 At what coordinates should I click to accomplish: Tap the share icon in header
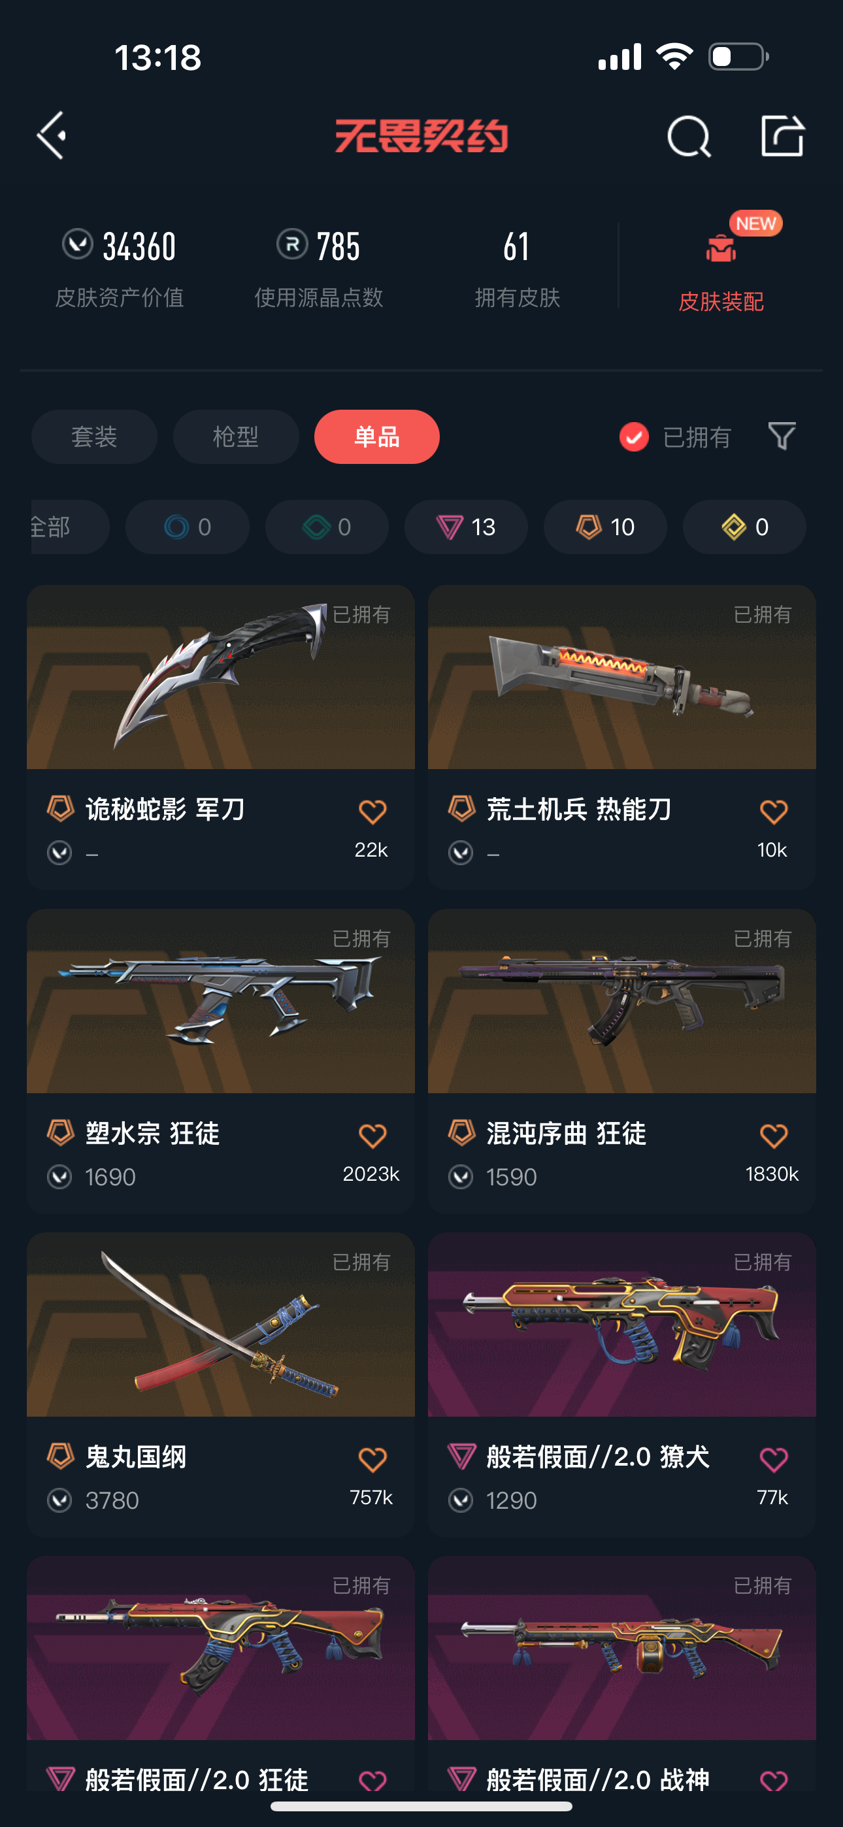[x=782, y=135]
